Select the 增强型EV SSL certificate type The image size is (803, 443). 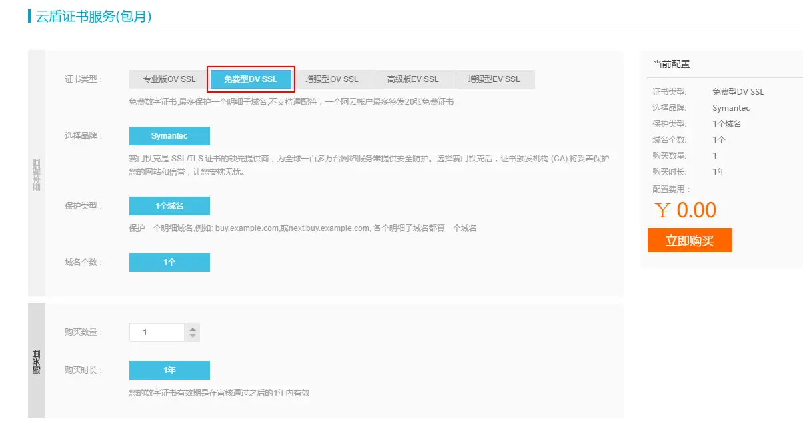pos(494,79)
